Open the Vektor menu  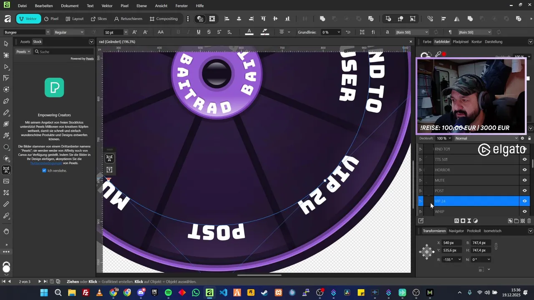[107, 6]
